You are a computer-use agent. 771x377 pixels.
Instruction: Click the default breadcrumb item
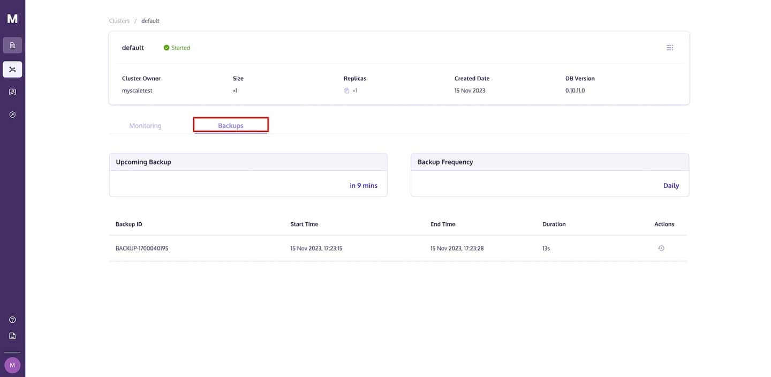pos(150,21)
